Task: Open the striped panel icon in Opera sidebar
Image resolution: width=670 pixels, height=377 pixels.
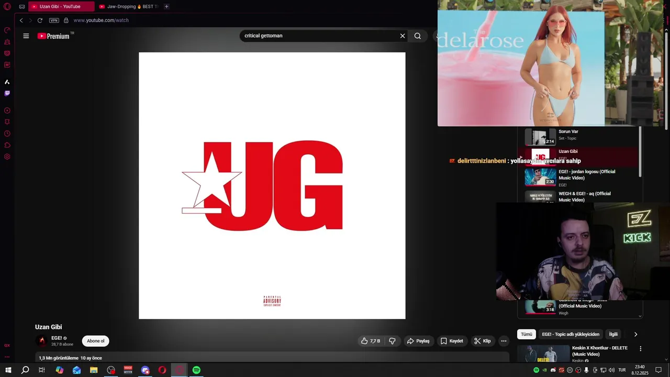Action: (7, 53)
